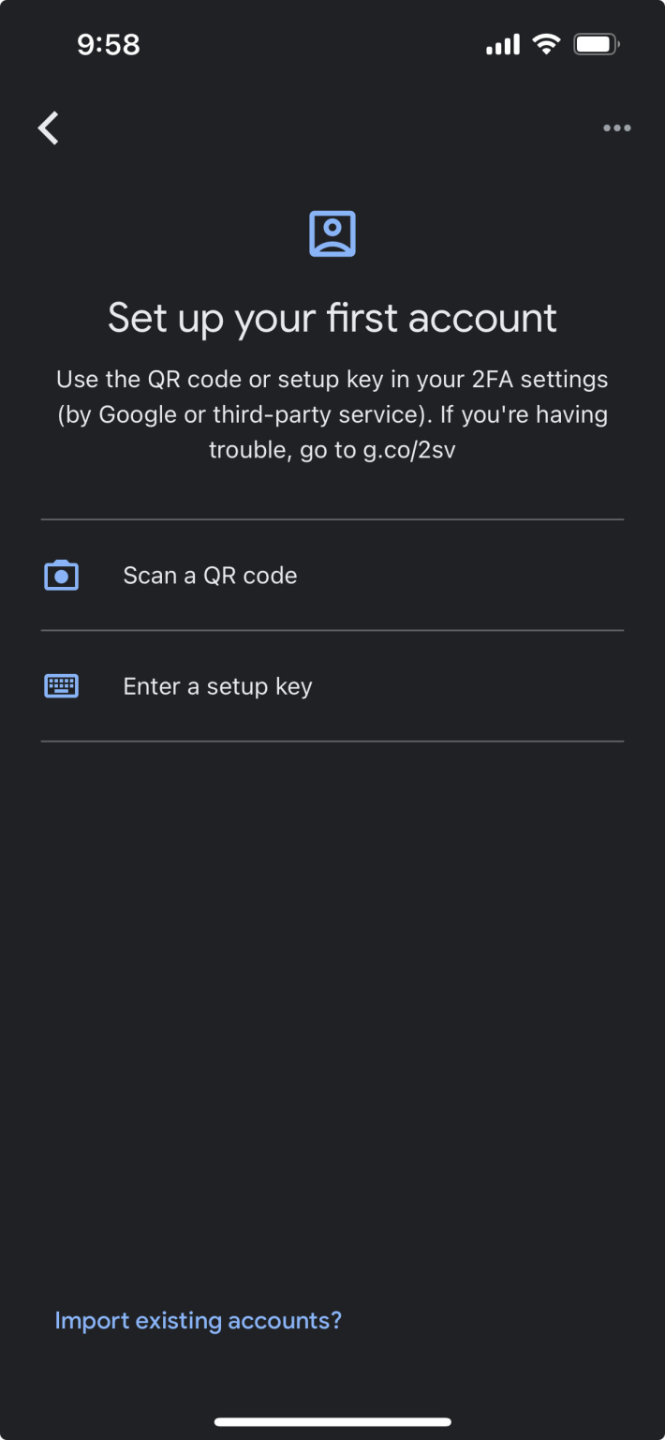665x1440 pixels.
Task: Tap the Set up your first account heading
Action: [332, 319]
